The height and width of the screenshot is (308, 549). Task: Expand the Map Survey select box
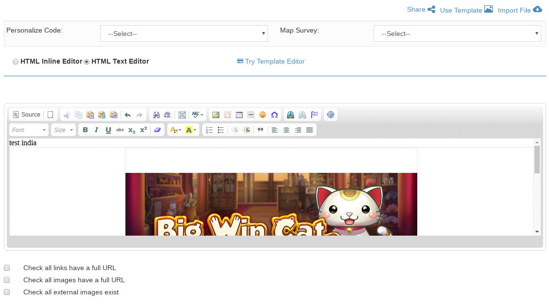[x=457, y=34]
